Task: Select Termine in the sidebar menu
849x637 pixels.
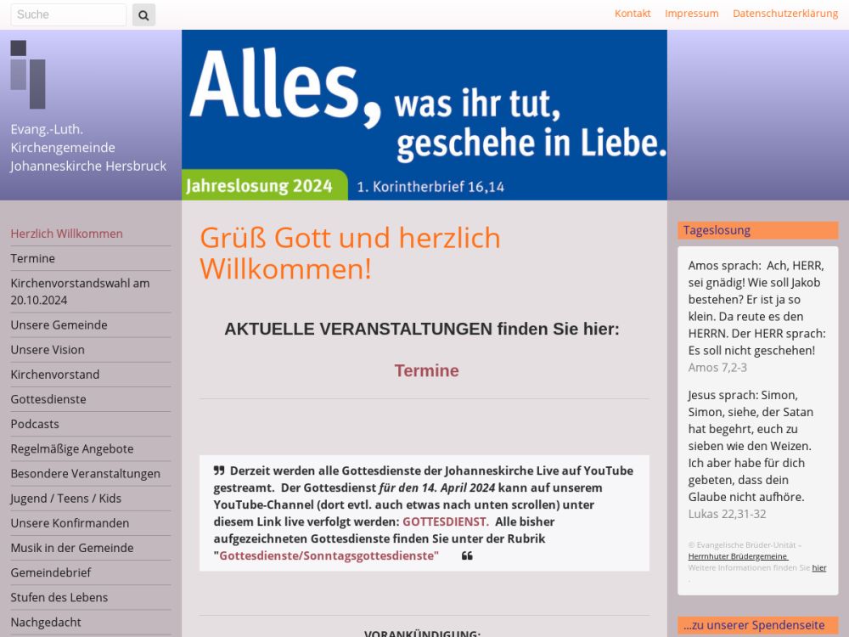Action: pos(33,258)
